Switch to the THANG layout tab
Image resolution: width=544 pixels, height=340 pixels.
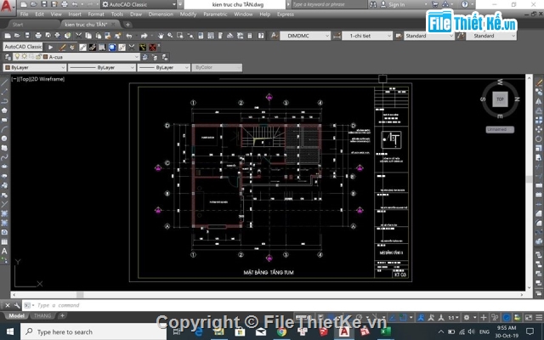pyautogui.click(x=42, y=315)
